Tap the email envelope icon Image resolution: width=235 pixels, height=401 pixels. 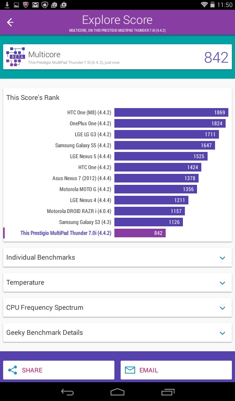[130, 370]
